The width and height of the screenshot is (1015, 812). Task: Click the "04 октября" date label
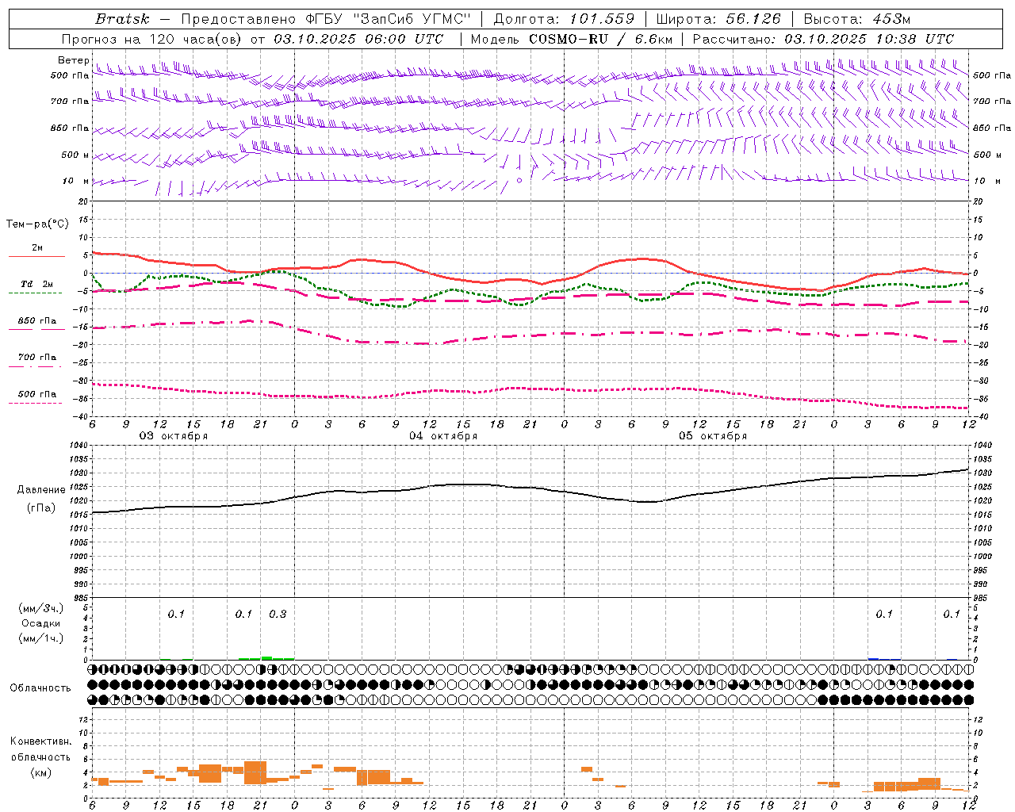coord(443,436)
